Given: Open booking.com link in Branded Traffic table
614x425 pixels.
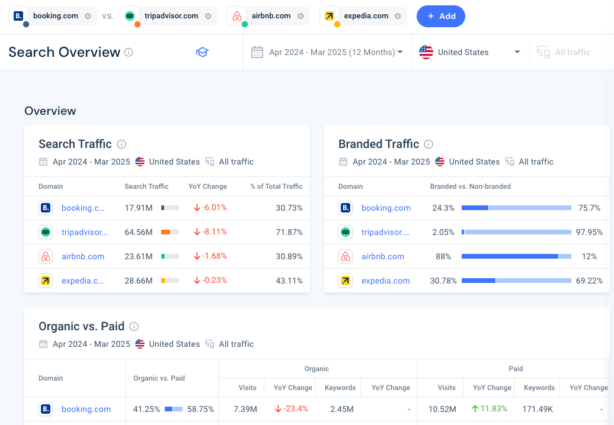Looking at the screenshot, I should click(386, 208).
